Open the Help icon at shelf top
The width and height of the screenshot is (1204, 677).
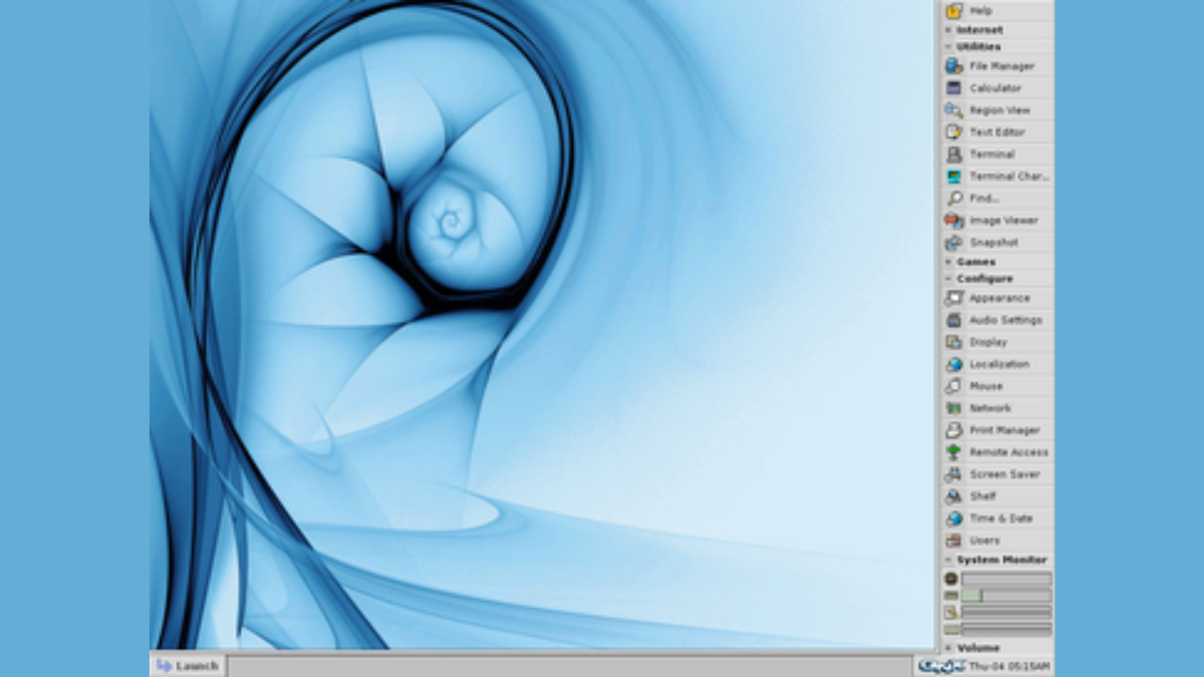[954, 10]
